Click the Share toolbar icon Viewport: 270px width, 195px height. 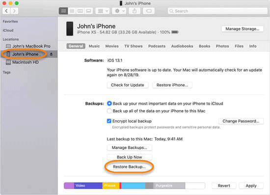tap(135, 11)
